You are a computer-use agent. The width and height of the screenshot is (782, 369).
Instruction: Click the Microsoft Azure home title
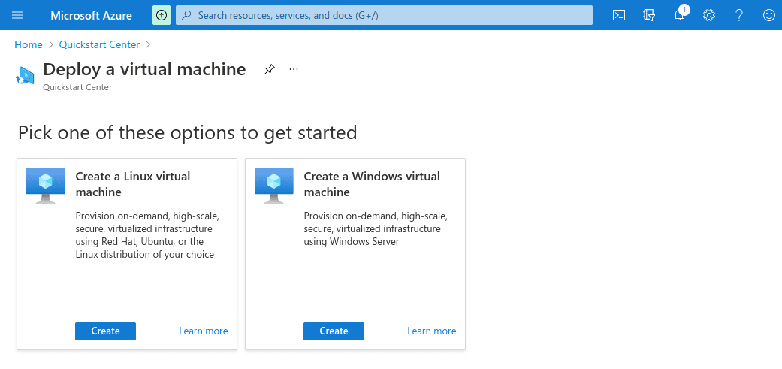[91, 16]
